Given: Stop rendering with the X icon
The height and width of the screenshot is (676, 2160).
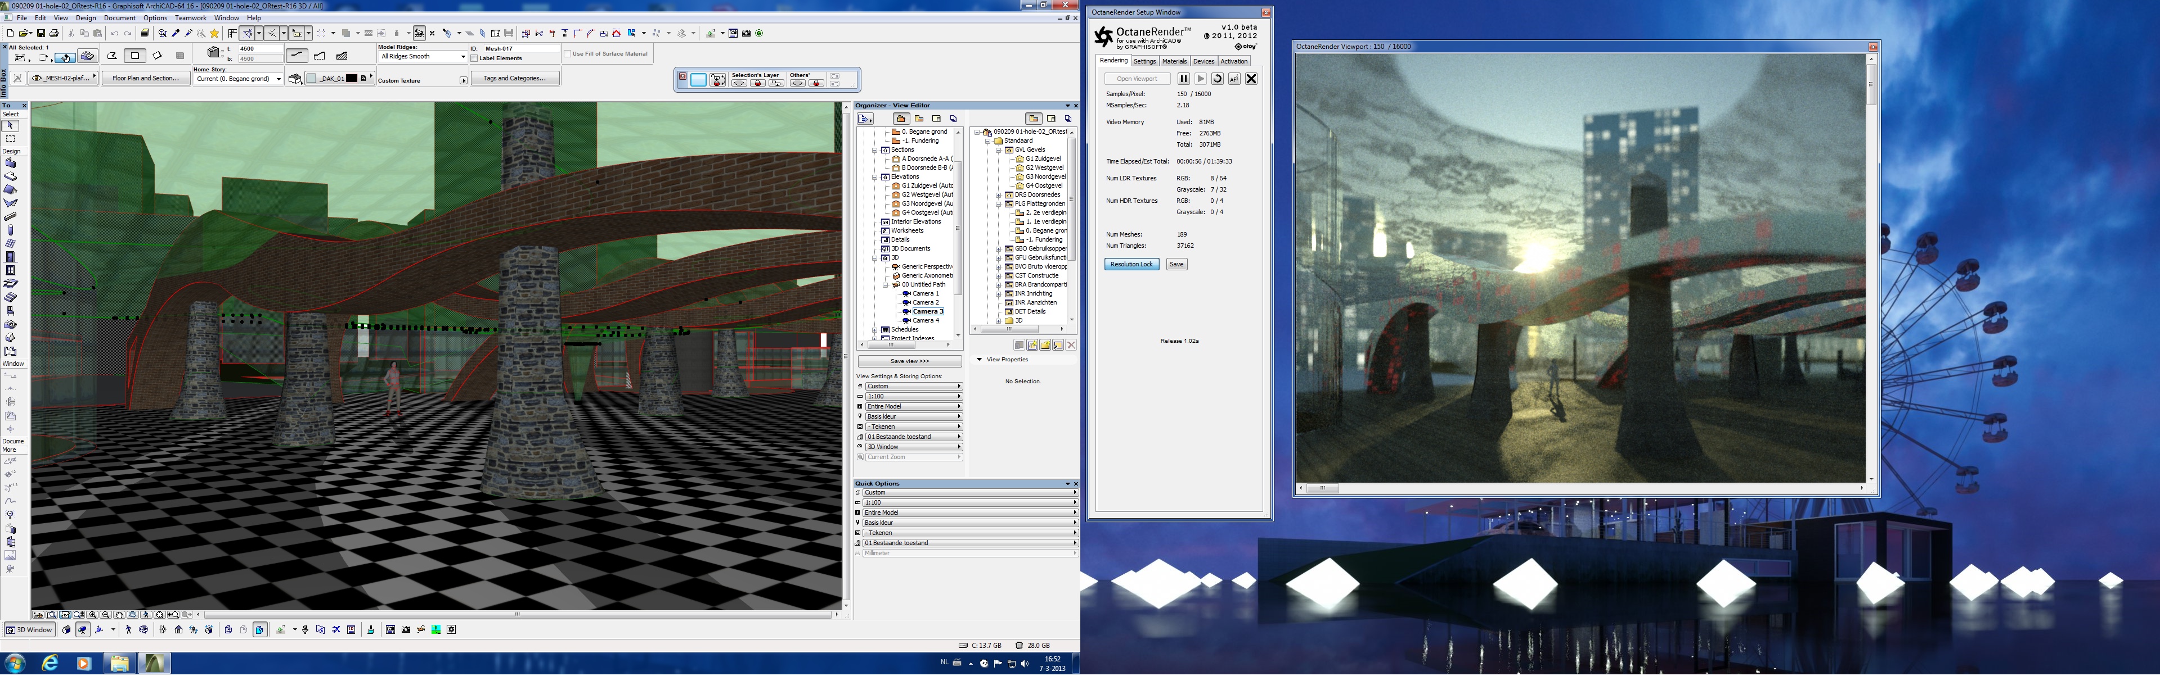Looking at the screenshot, I should tap(1251, 79).
